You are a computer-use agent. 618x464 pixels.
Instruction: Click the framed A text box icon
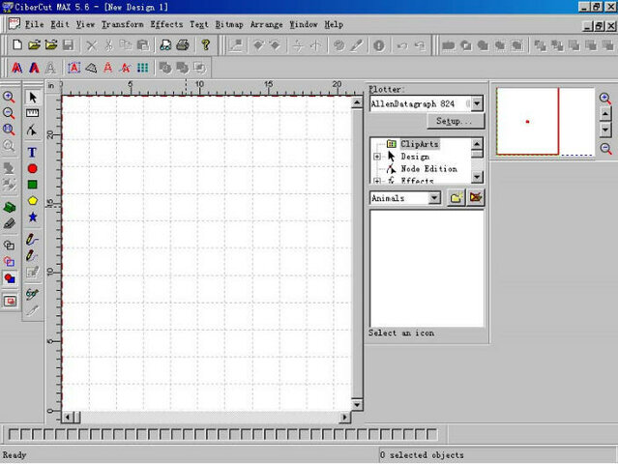coord(74,68)
